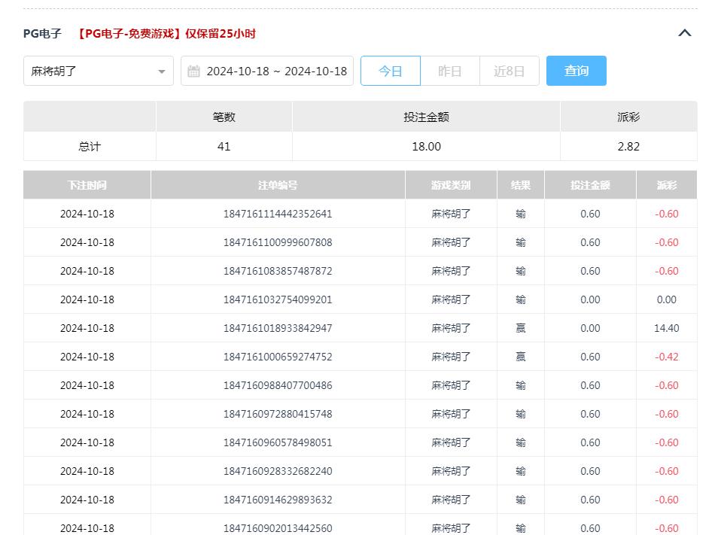Collapse the PG电子 panel using the chevron
This screenshot has height=535, width=721.
tap(684, 32)
